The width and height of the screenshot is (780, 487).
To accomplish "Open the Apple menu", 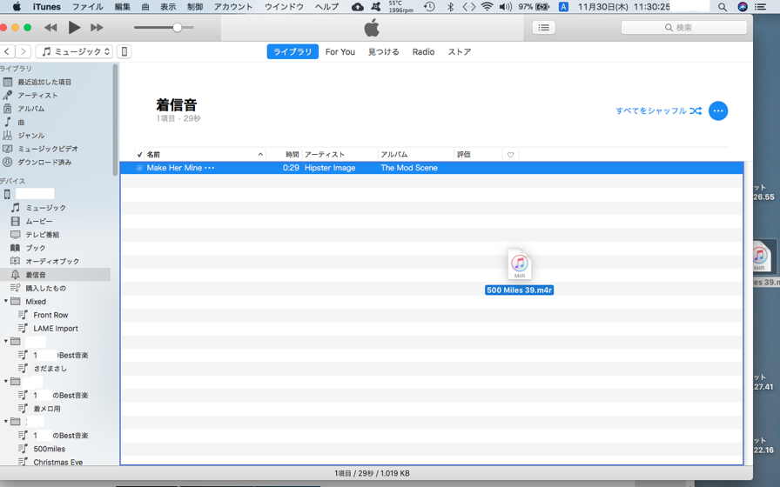I will pos(17,7).
